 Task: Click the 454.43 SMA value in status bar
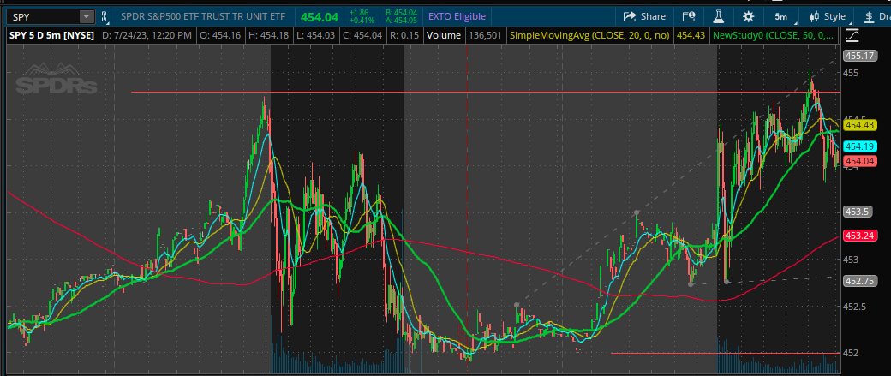tap(691, 35)
